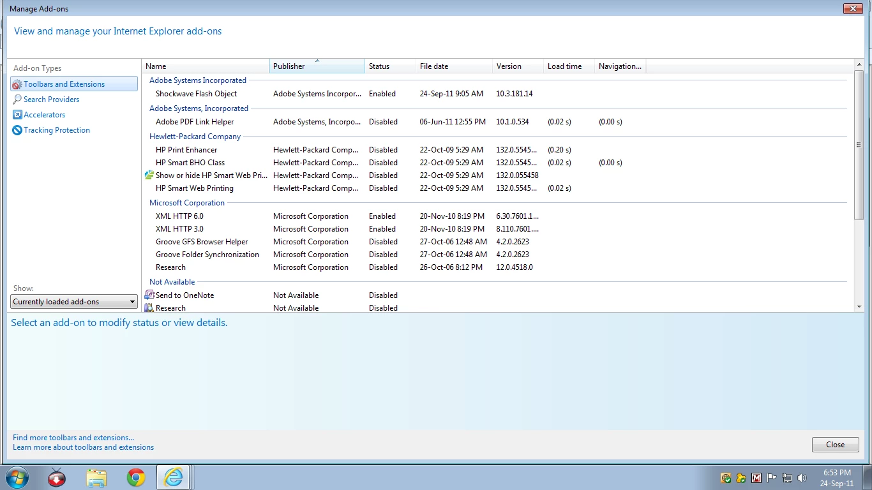Sort list by Publisher column header

point(317,66)
